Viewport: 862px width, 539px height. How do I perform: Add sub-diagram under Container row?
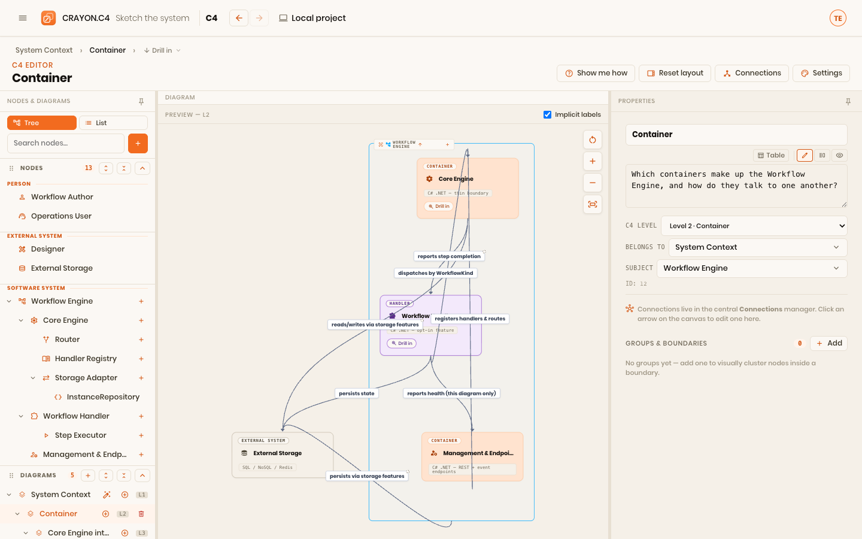[x=105, y=514]
